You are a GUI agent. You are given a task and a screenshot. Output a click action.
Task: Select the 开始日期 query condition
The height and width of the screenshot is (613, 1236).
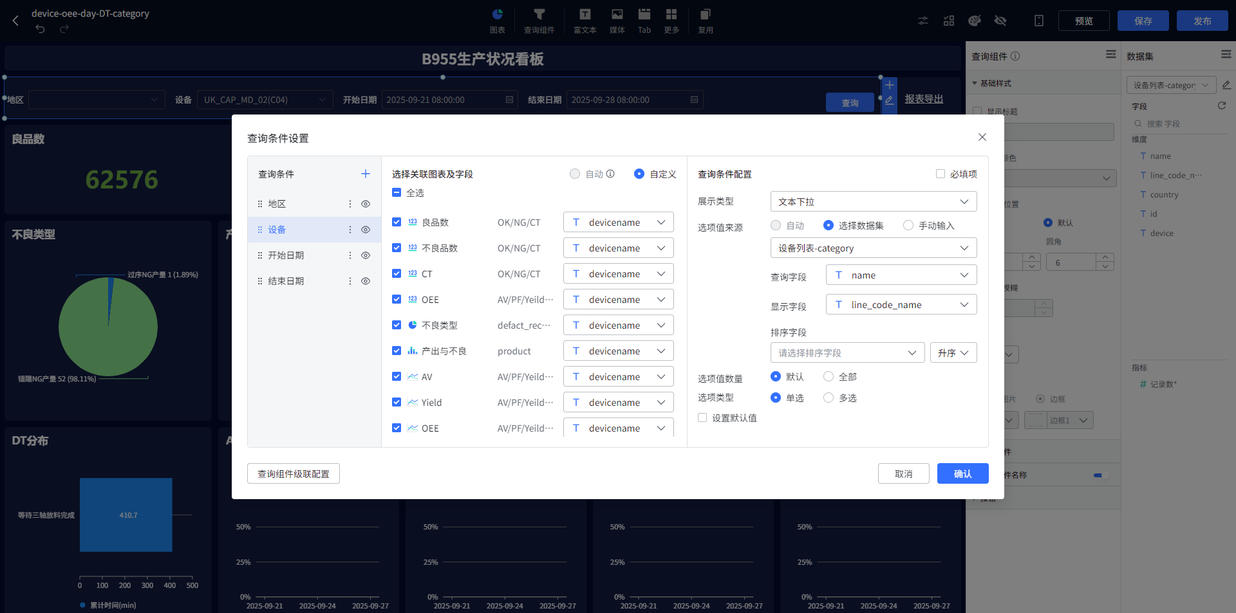314,255
